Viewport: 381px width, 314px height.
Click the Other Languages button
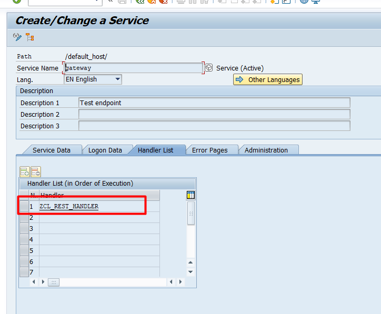point(268,79)
